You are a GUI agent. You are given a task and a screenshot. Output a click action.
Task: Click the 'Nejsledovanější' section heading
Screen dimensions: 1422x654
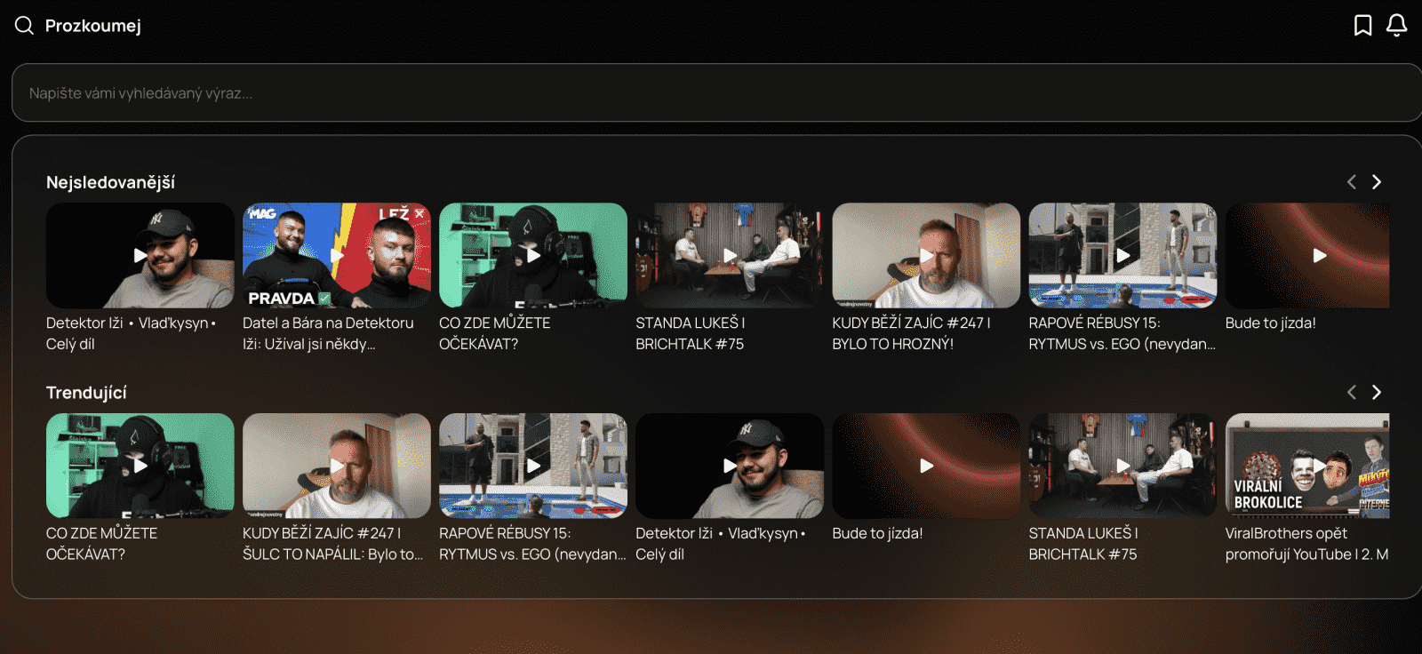click(110, 182)
